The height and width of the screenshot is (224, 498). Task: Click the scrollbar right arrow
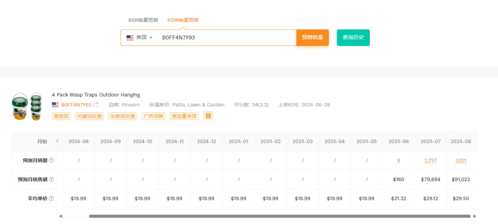[x=474, y=216]
